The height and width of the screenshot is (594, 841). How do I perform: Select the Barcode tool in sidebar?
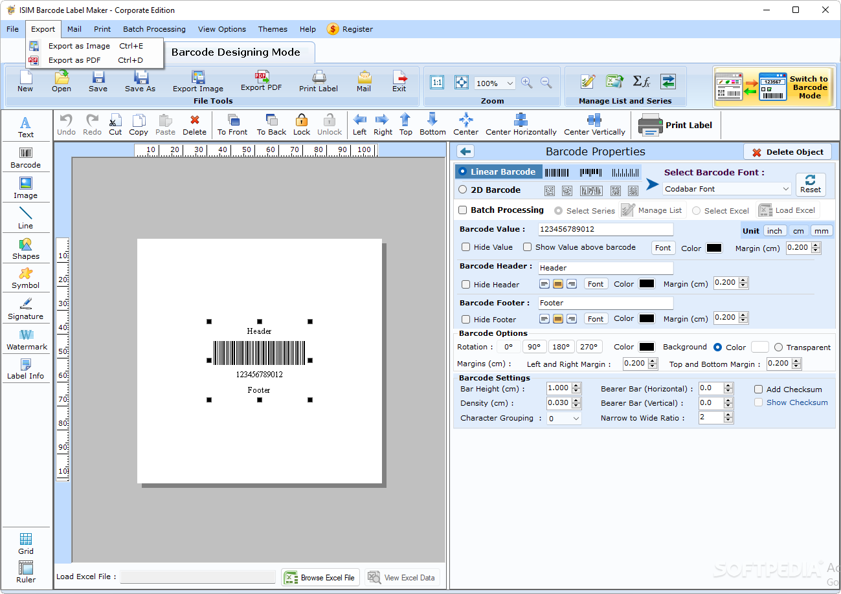point(26,157)
